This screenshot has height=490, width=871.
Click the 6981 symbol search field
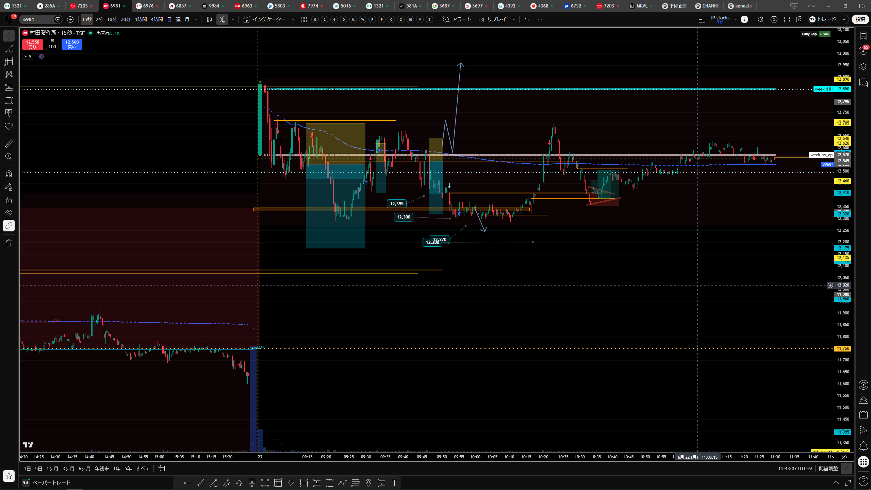point(38,19)
